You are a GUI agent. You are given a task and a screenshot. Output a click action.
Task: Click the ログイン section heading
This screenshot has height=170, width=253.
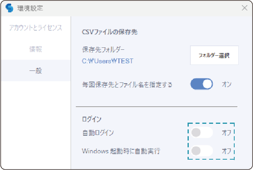(x=91, y=119)
